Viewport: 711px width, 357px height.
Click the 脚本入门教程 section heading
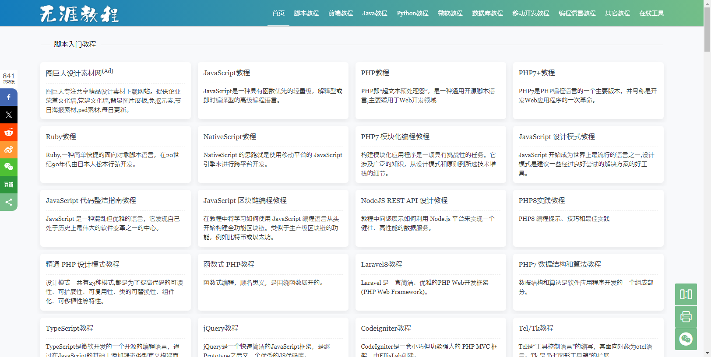click(75, 44)
